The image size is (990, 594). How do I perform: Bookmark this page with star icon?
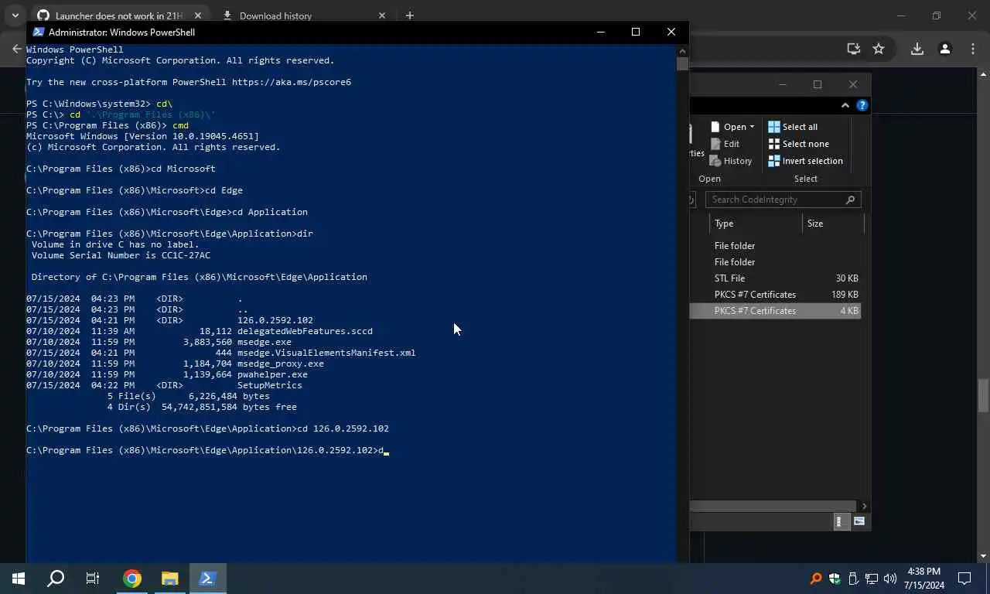pos(879,49)
